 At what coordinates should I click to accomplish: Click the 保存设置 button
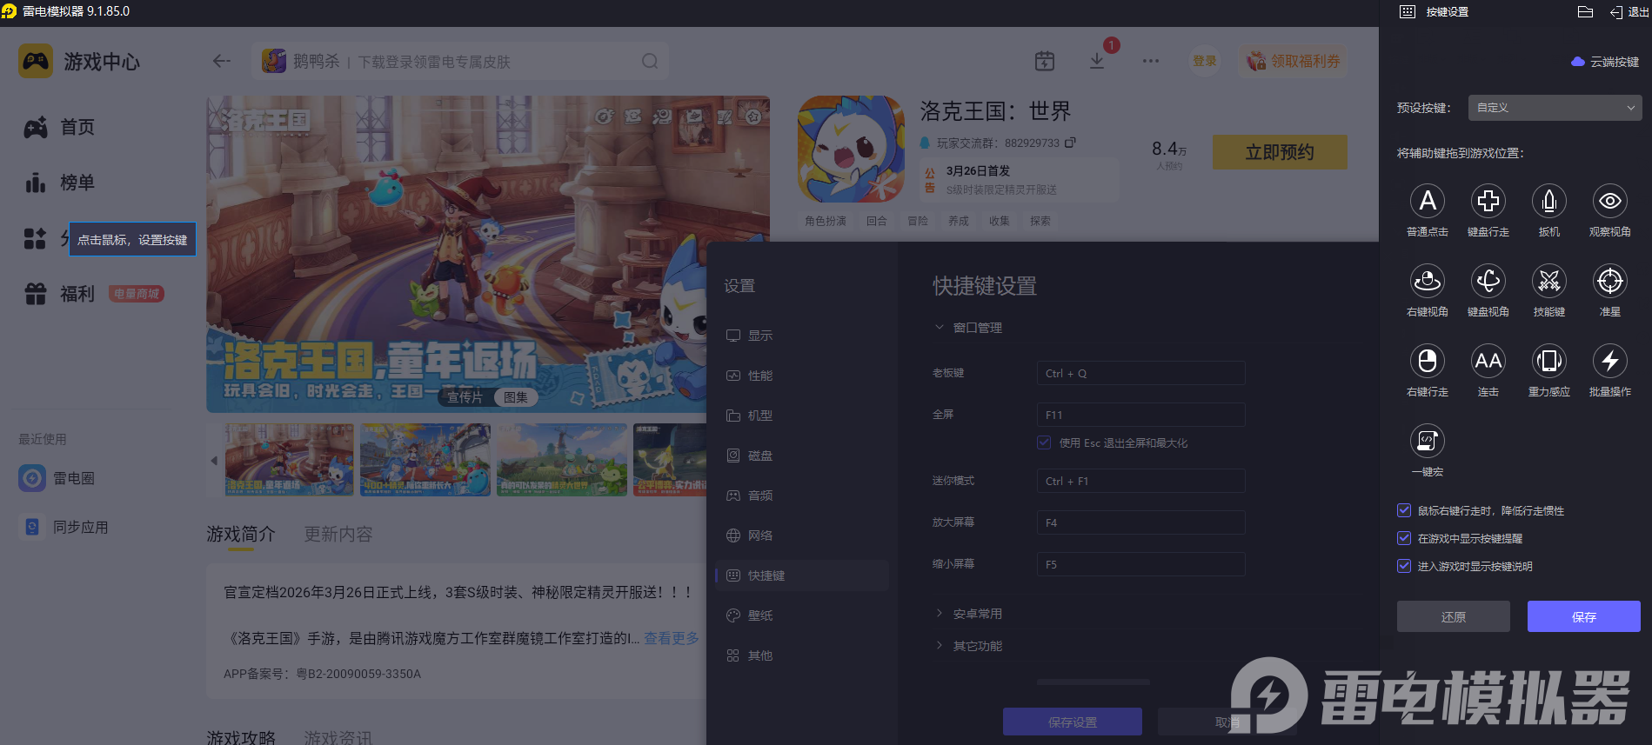[x=1072, y=722]
